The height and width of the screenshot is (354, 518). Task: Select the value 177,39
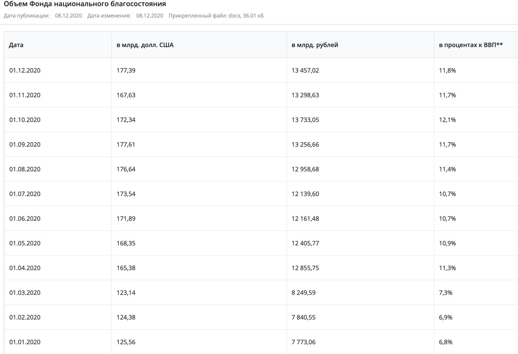[x=126, y=70]
